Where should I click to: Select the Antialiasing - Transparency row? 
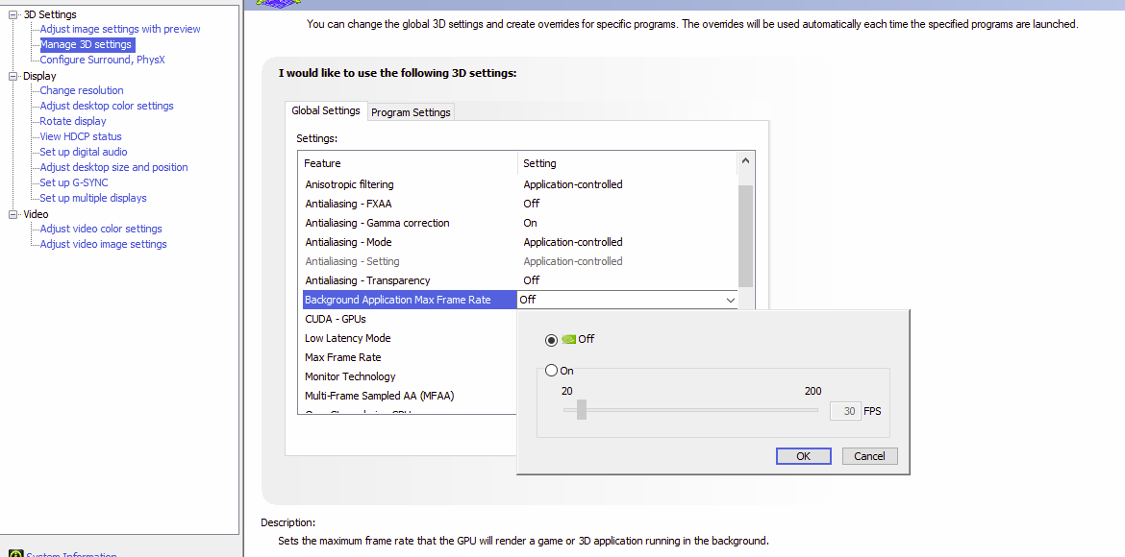point(518,280)
